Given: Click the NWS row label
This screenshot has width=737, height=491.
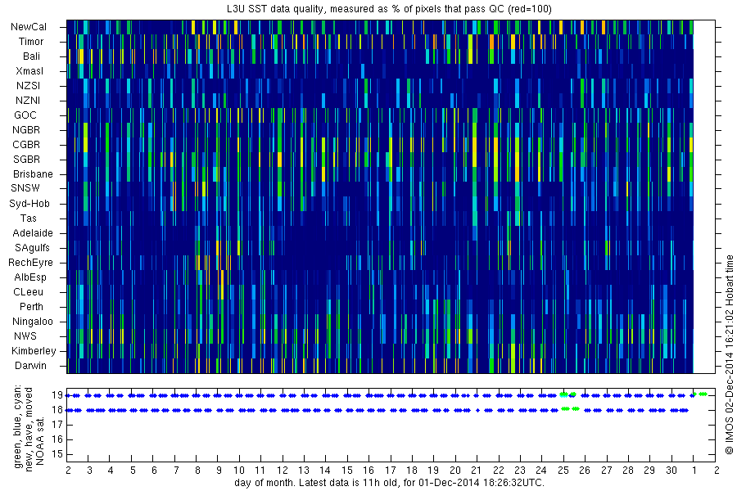Looking at the screenshot, I should (x=25, y=336).
